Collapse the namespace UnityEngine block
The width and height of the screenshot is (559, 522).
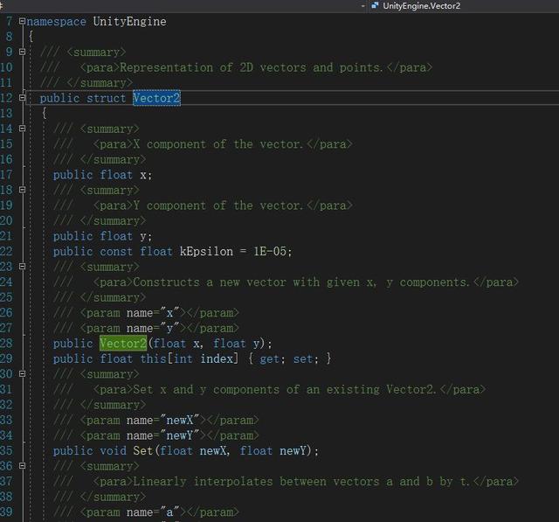(x=22, y=21)
